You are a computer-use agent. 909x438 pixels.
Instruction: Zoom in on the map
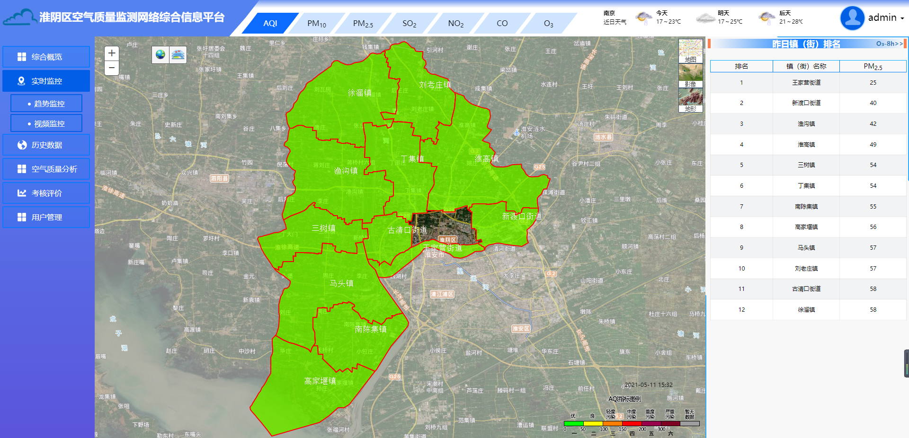pyautogui.click(x=112, y=53)
